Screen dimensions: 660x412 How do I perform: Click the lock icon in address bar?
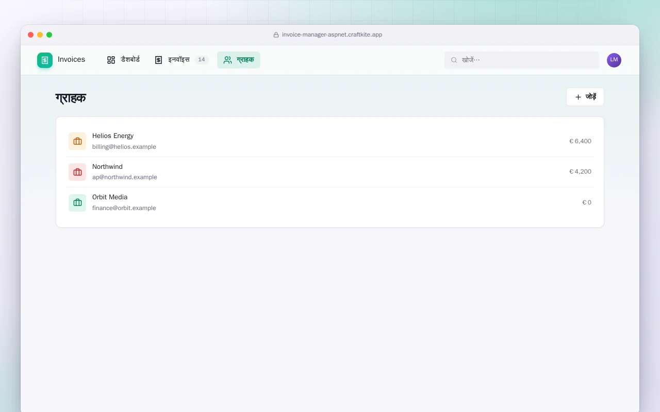276,35
